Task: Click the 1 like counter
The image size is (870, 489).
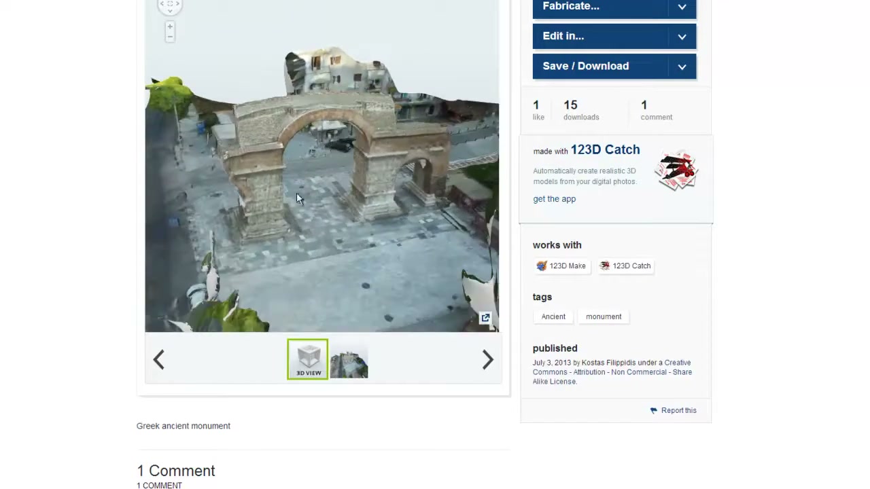Action: click(538, 109)
